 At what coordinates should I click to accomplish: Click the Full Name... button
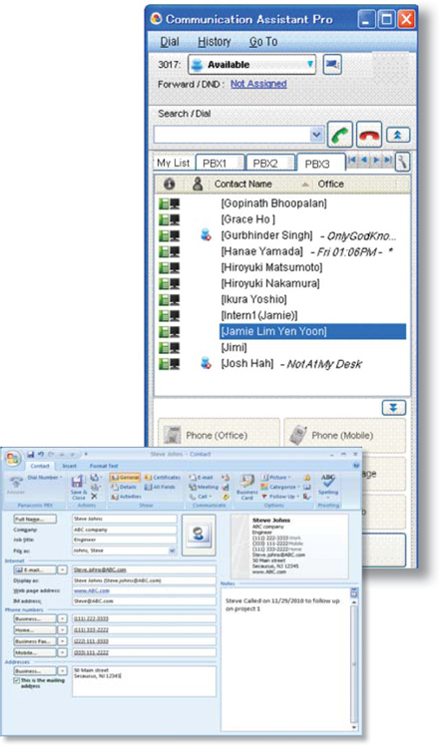click(x=35, y=519)
